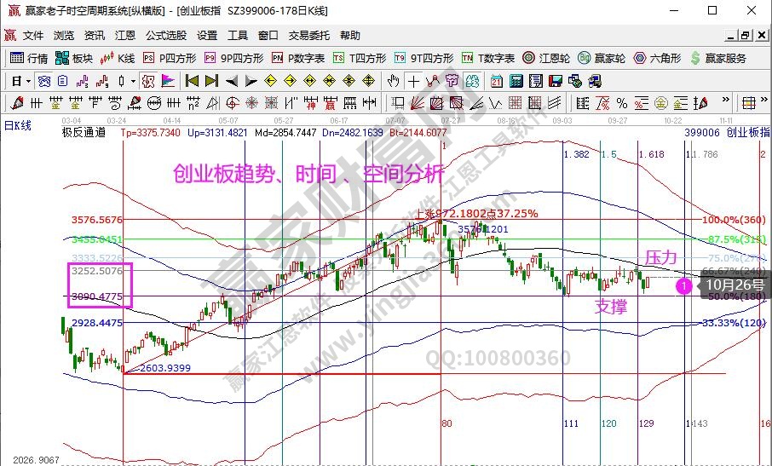Screen dimensions: 772x466
Task: Click the 六角形 hexagon chart icon
Action: 656,58
